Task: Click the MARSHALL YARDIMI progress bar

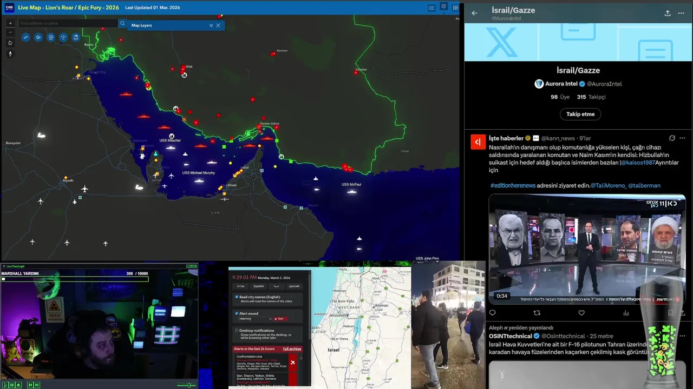Action: point(75,279)
